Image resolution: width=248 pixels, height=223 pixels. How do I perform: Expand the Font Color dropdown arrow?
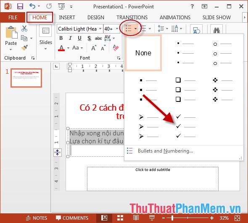point(68,48)
